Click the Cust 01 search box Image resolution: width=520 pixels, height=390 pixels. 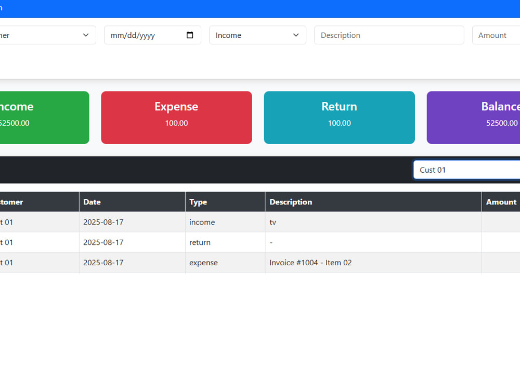click(466, 170)
